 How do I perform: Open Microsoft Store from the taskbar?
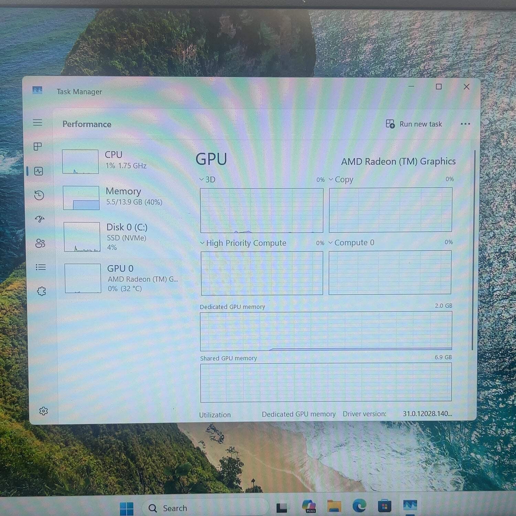coord(385,506)
